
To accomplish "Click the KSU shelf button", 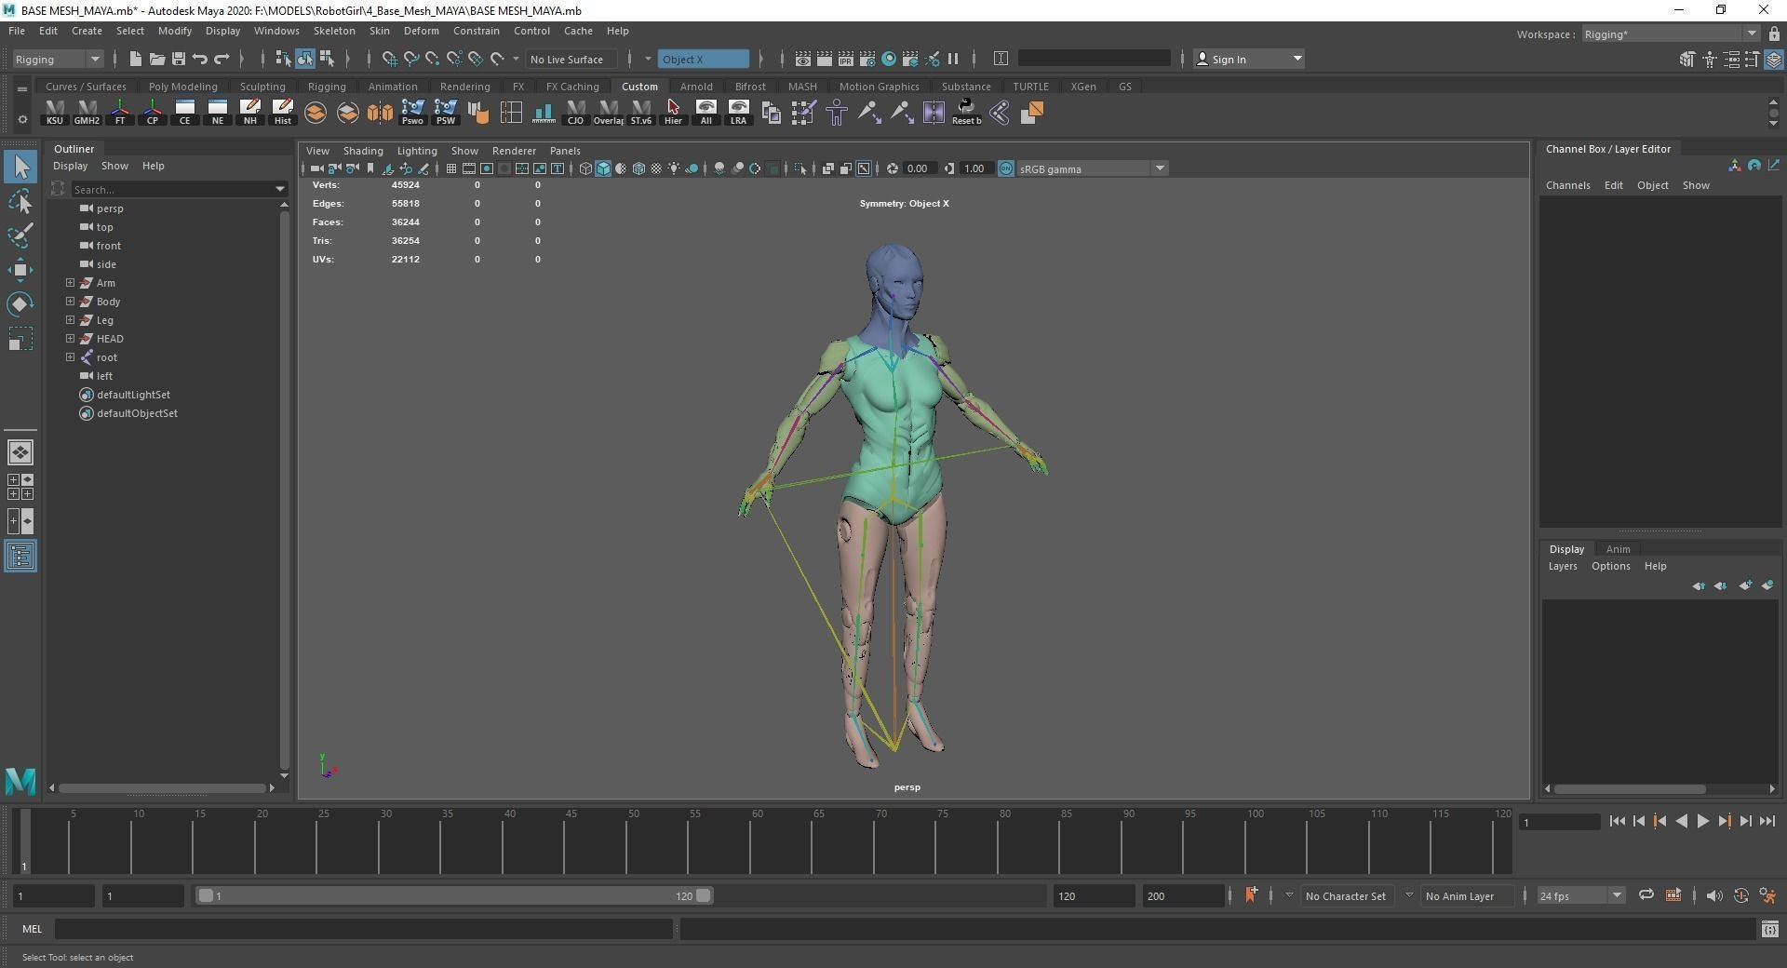I will click(55, 113).
